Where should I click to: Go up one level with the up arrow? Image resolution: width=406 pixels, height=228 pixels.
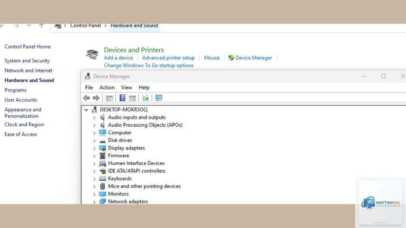pos(41,26)
